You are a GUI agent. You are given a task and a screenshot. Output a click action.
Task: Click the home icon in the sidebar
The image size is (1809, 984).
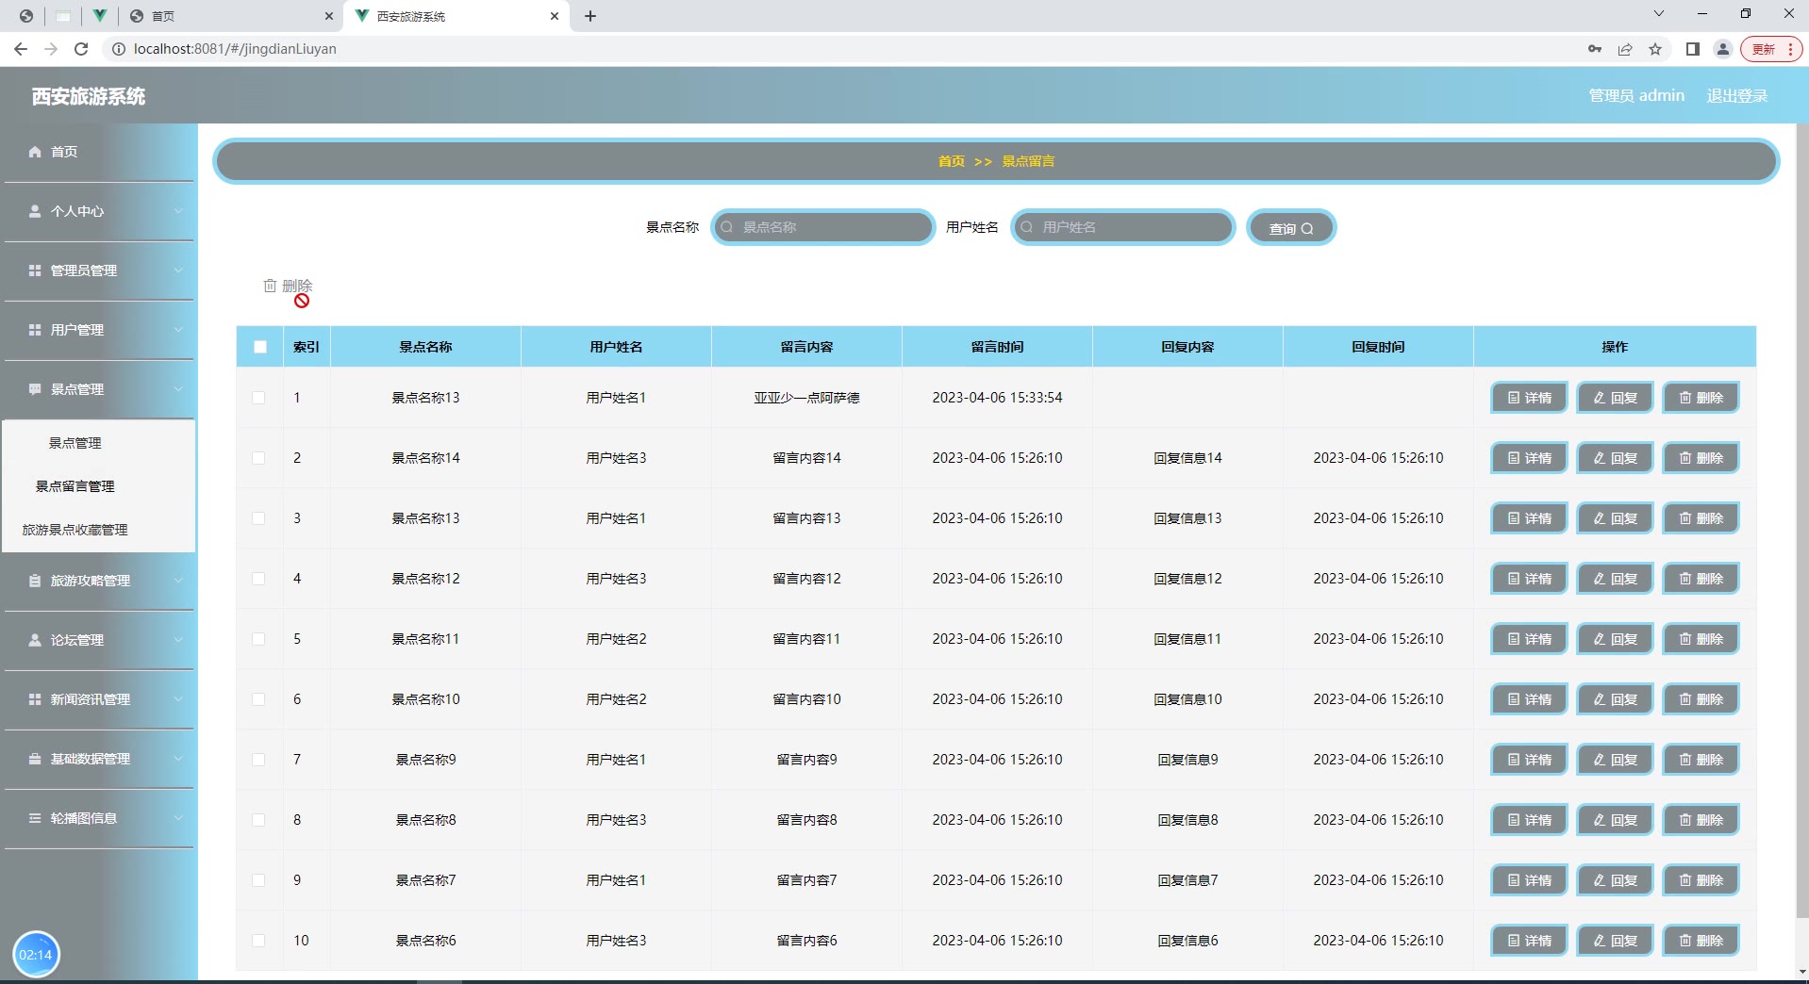[x=35, y=152]
